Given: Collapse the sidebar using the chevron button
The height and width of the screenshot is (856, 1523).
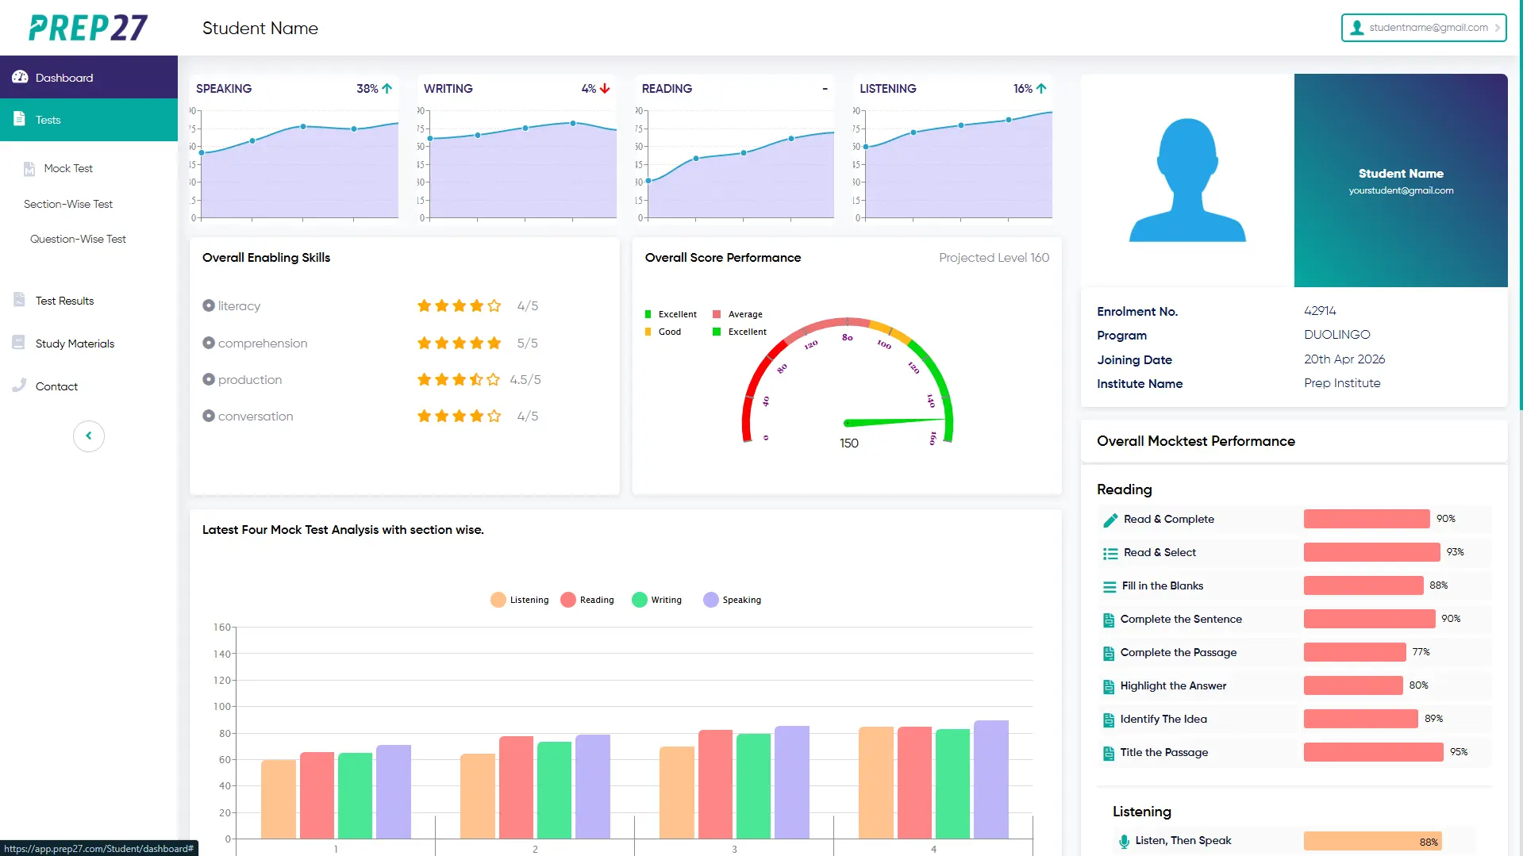Looking at the screenshot, I should (88, 436).
